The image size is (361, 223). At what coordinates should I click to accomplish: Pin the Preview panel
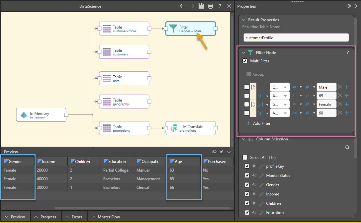click(222, 152)
